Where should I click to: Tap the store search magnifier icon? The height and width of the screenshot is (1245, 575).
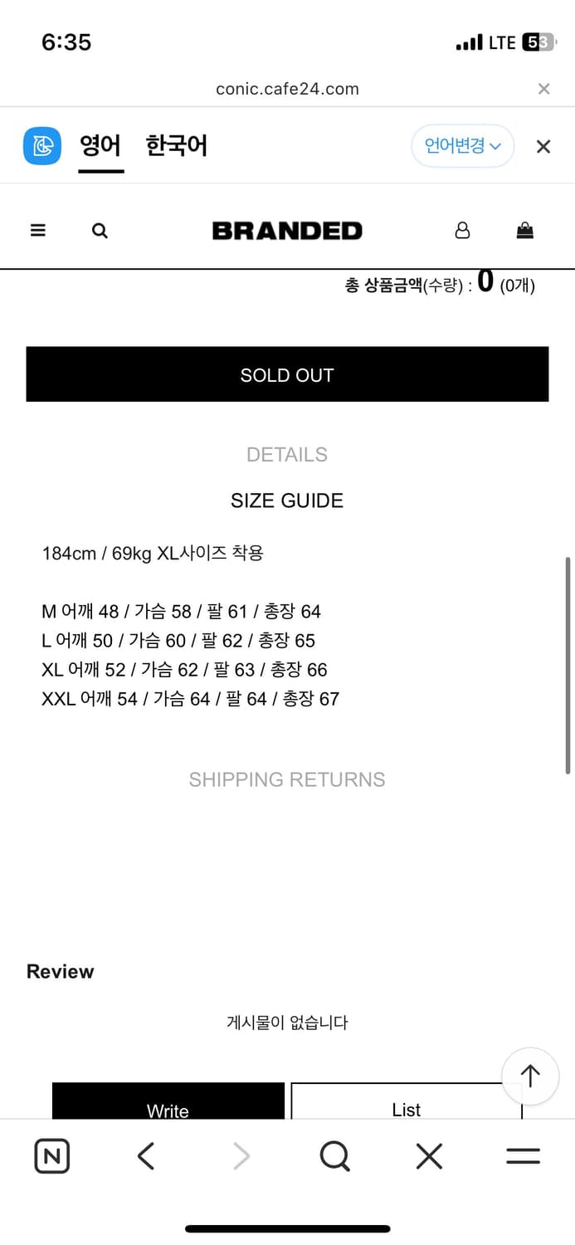tap(100, 231)
